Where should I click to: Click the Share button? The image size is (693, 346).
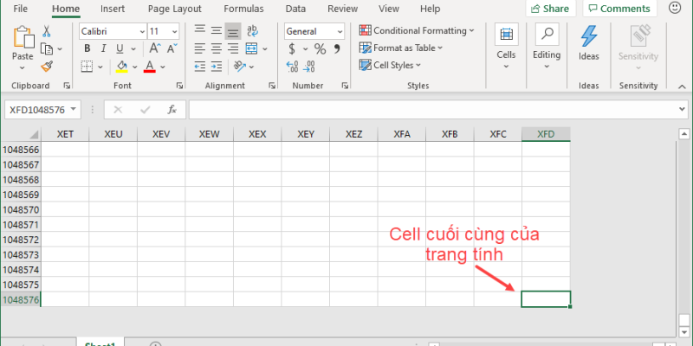[549, 9]
